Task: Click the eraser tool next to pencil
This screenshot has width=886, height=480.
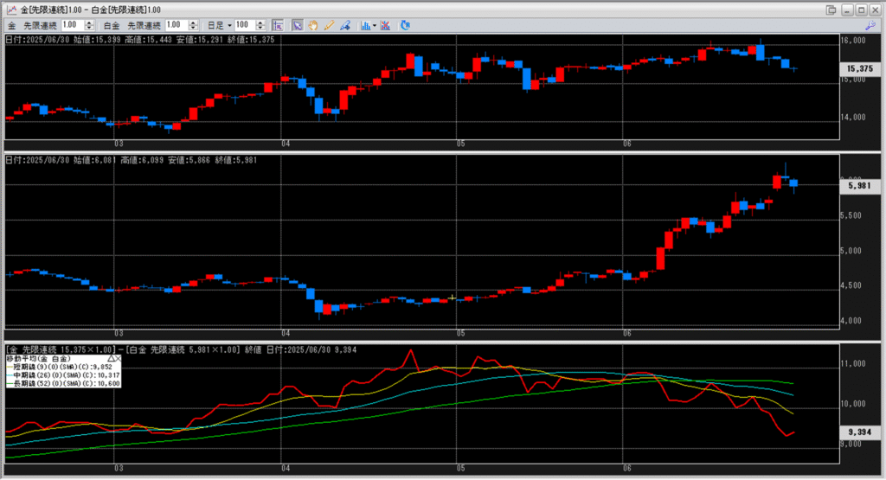Action: pyautogui.click(x=343, y=25)
